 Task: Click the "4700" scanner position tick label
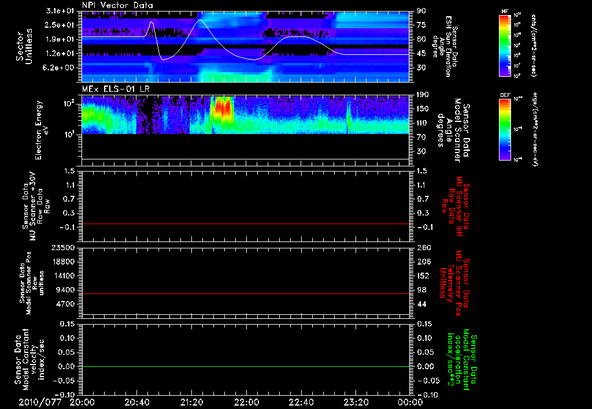point(66,304)
